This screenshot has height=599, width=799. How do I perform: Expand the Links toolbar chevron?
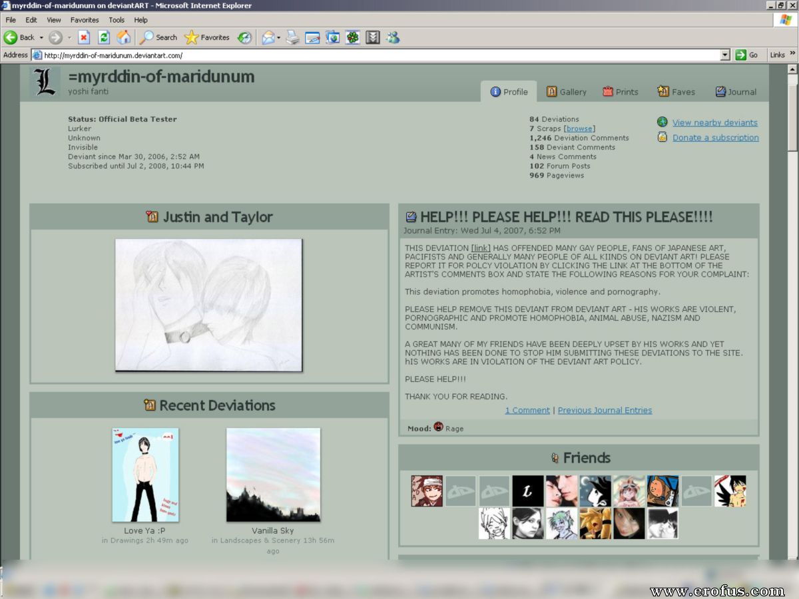pyautogui.click(x=792, y=54)
